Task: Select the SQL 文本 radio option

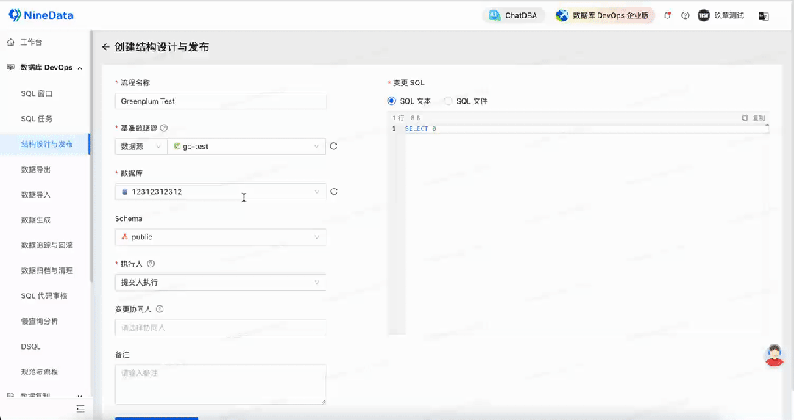Action: [391, 101]
